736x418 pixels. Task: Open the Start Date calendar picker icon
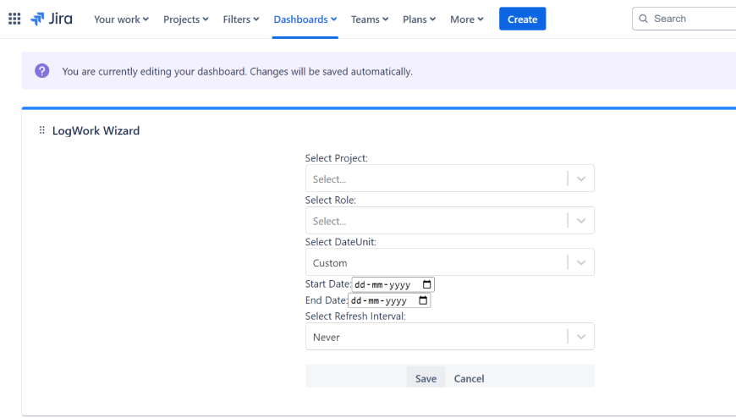426,285
